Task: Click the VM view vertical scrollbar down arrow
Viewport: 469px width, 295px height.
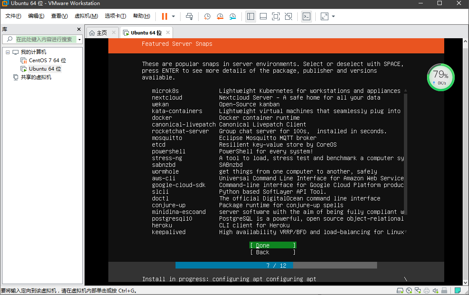Action: [x=465, y=282]
